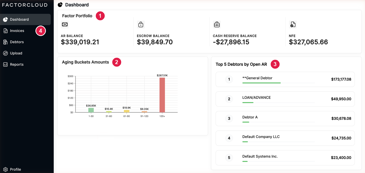The height and width of the screenshot is (173, 365).
Task: Click the pie icon beside Dashboard page title
Action: [60, 5]
